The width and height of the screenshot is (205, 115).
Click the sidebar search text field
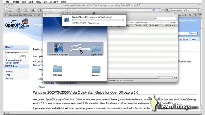pyautogui.click(x=12, y=57)
